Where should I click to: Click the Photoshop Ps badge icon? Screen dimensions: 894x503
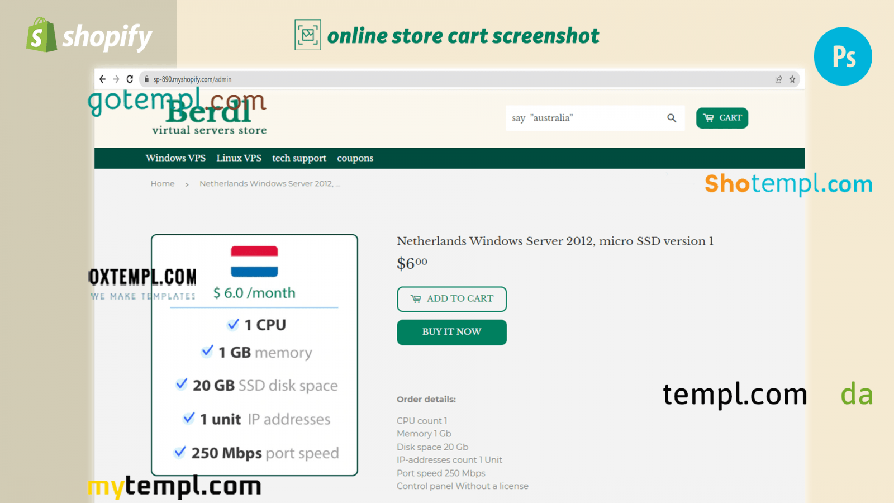(843, 56)
